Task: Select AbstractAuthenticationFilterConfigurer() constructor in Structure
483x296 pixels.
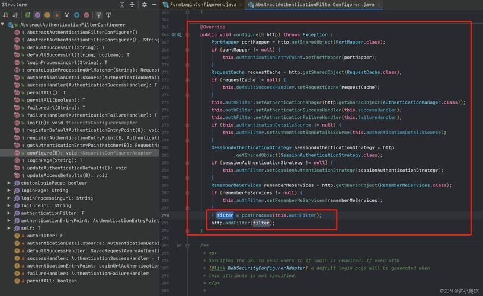Action: 82,33
